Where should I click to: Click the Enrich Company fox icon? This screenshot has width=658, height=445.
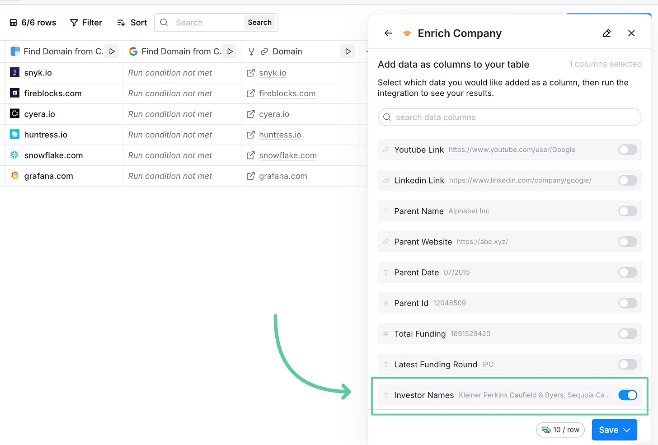coord(407,33)
